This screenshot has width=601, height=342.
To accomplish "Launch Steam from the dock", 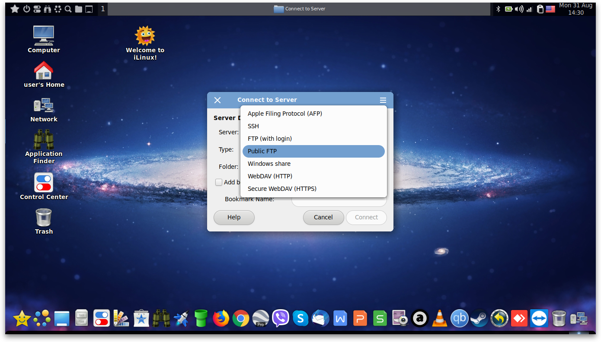I will tap(480, 319).
